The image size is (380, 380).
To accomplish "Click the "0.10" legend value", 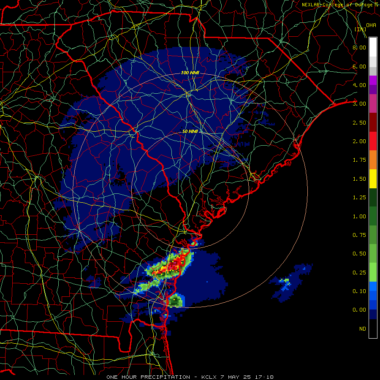I will click(x=359, y=291).
